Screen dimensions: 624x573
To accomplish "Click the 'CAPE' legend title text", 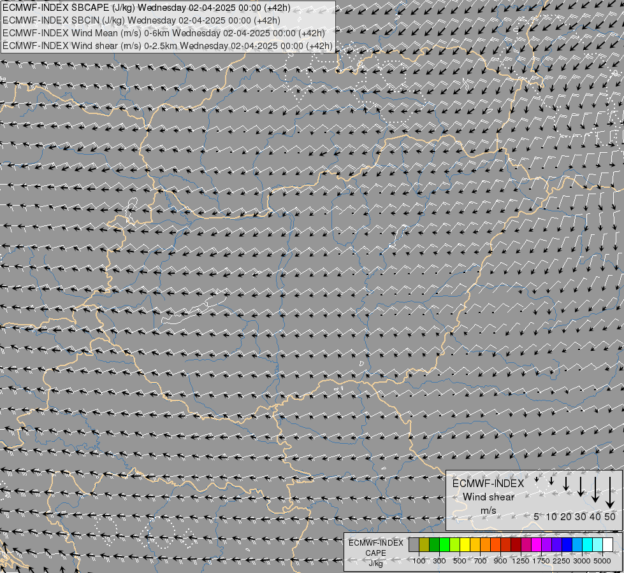I will [375, 553].
